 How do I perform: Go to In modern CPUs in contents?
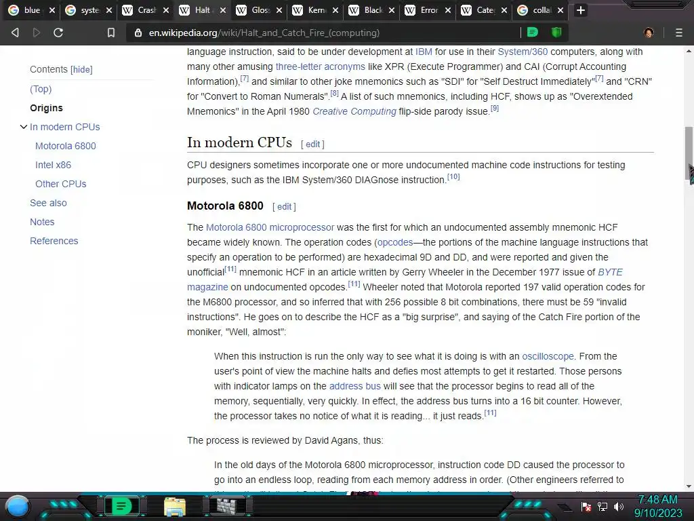pyautogui.click(x=65, y=127)
